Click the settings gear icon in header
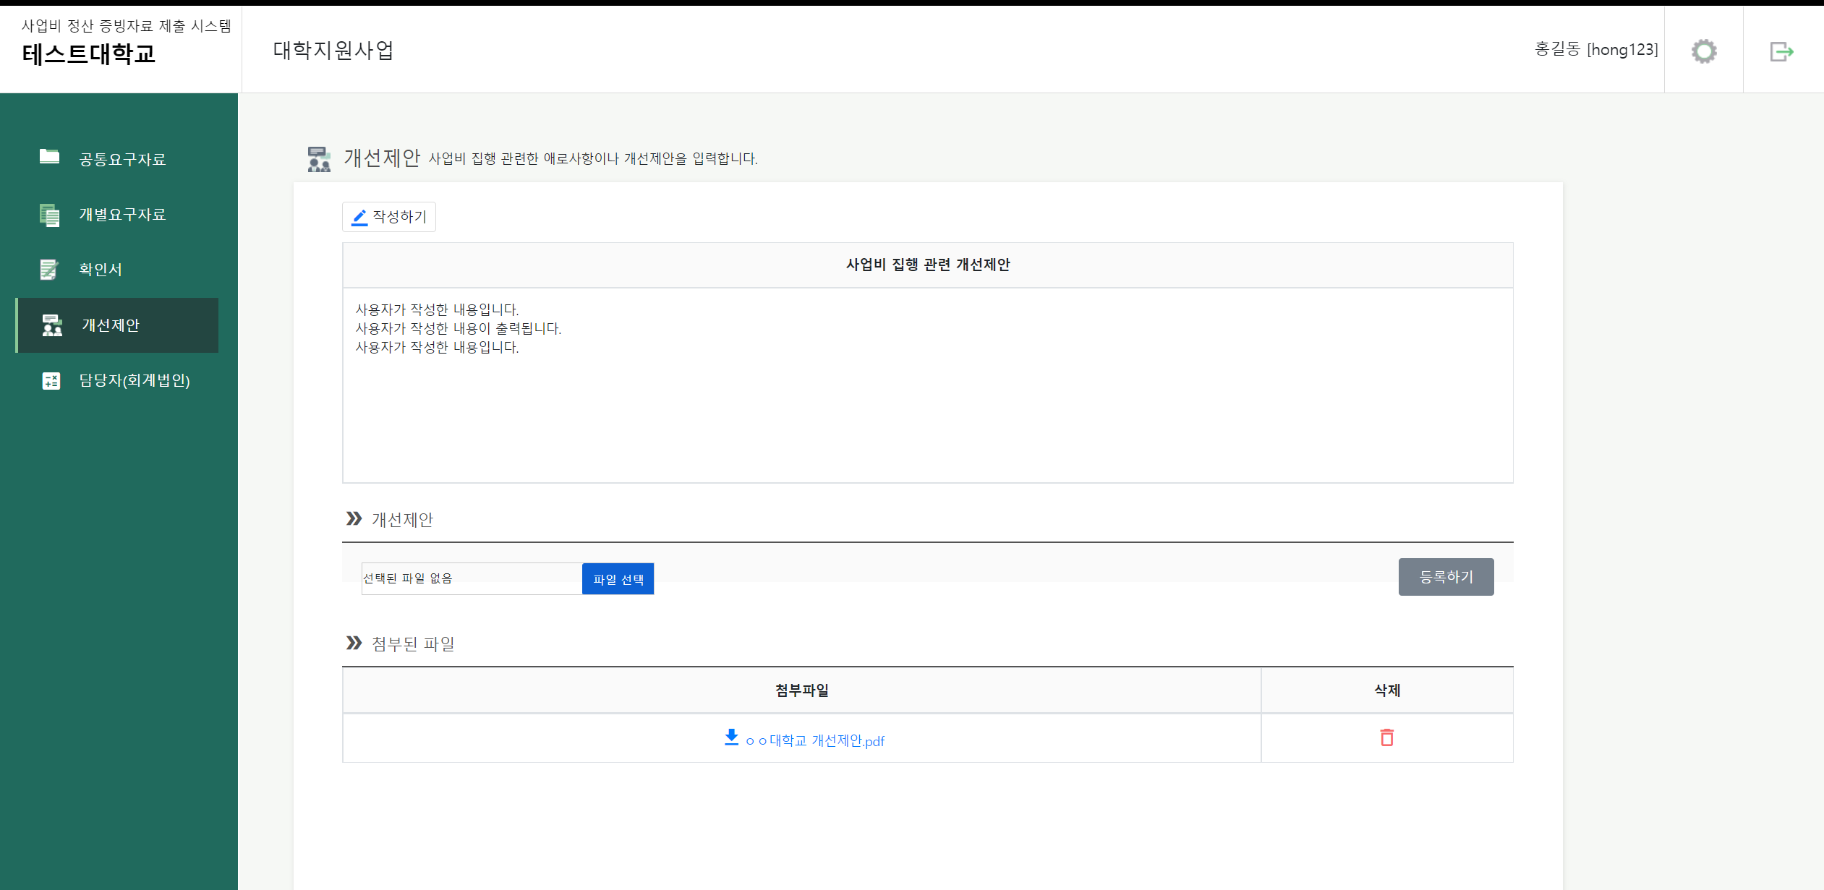This screenshot has height=890, width=1824. click(x=1704, y=51)
